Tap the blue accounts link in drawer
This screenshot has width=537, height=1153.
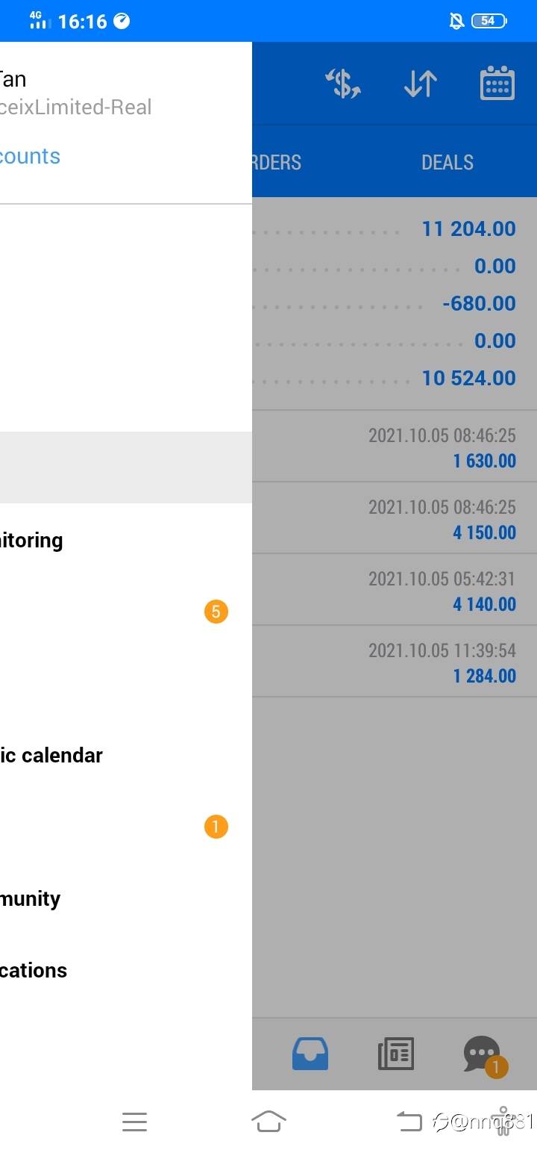pyautogui.click(x=30, y=156)
